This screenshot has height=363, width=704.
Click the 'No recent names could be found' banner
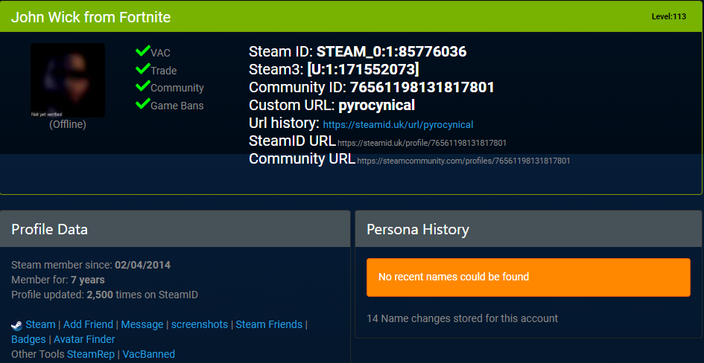coord(528,277)
